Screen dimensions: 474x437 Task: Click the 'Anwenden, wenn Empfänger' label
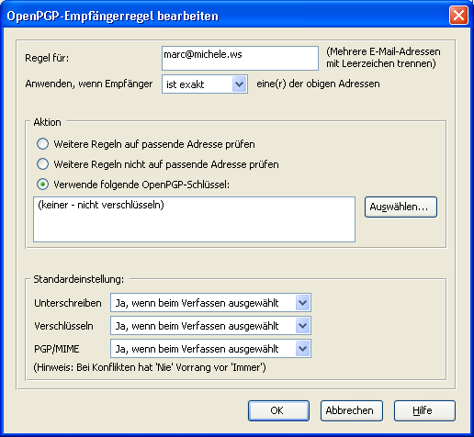89,84
